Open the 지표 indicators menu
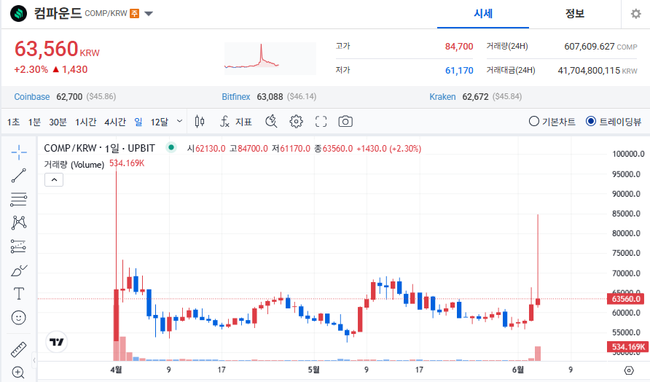Image resolution: width=650 pixels, height=382 pixels. pos(236,122)
